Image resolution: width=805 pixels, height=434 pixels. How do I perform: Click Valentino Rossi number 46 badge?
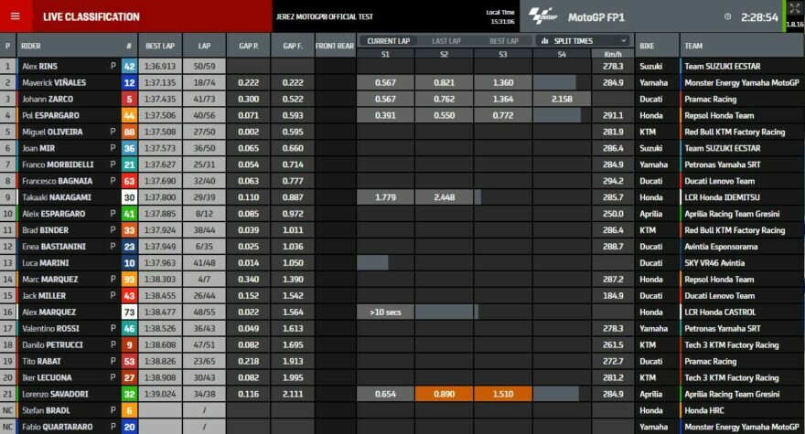coord(129,328)
